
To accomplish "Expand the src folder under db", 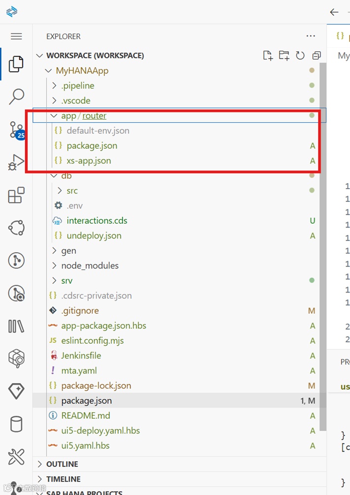I will coord(60,190).
